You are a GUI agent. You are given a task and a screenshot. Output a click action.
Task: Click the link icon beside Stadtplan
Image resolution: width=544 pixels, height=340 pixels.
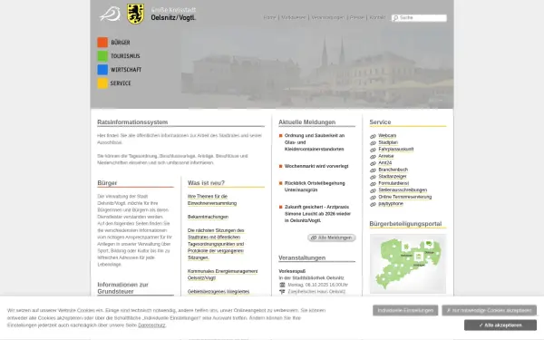coord(373,143)
